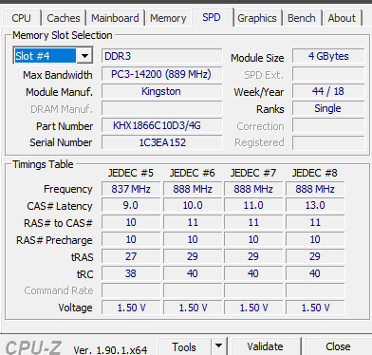Image resolution: width=372 pixels, height=355 pixels.
Task: Click the Serial Number label
Action: [61, 142]
